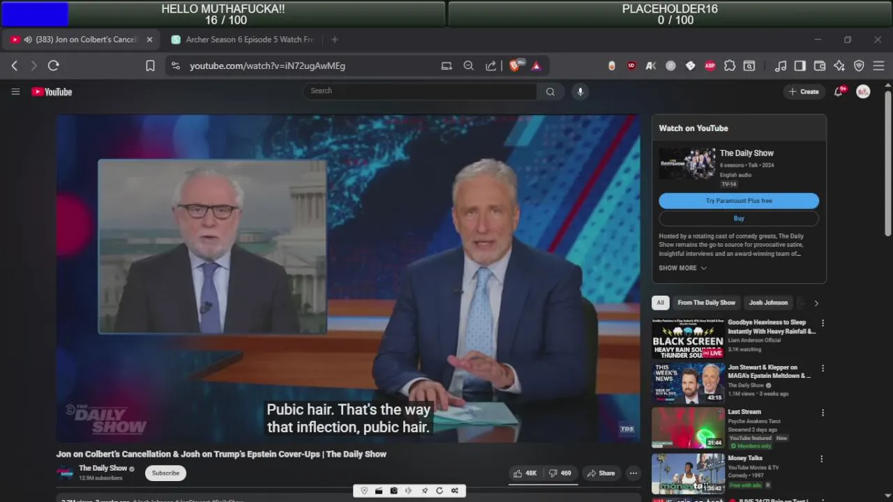Viewport: 893px width, 502px height.
Task: Select the All filter chip
Action: (x=660, y=303)
